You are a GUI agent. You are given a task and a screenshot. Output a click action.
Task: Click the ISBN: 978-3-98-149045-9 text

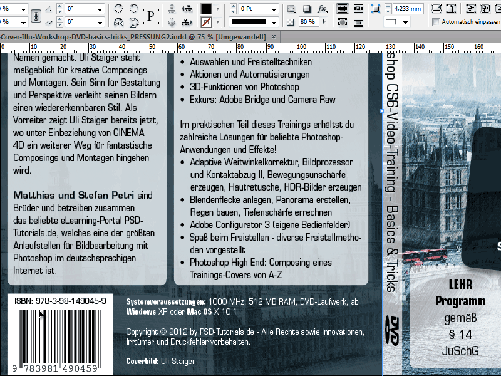[x=60, y=301]
